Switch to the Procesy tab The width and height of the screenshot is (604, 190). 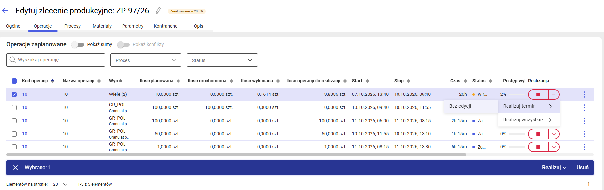[72, 26]
